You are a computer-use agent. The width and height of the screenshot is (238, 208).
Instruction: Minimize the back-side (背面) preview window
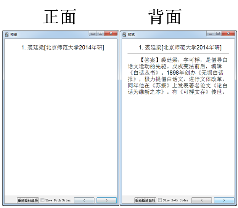tap(211, 34)
